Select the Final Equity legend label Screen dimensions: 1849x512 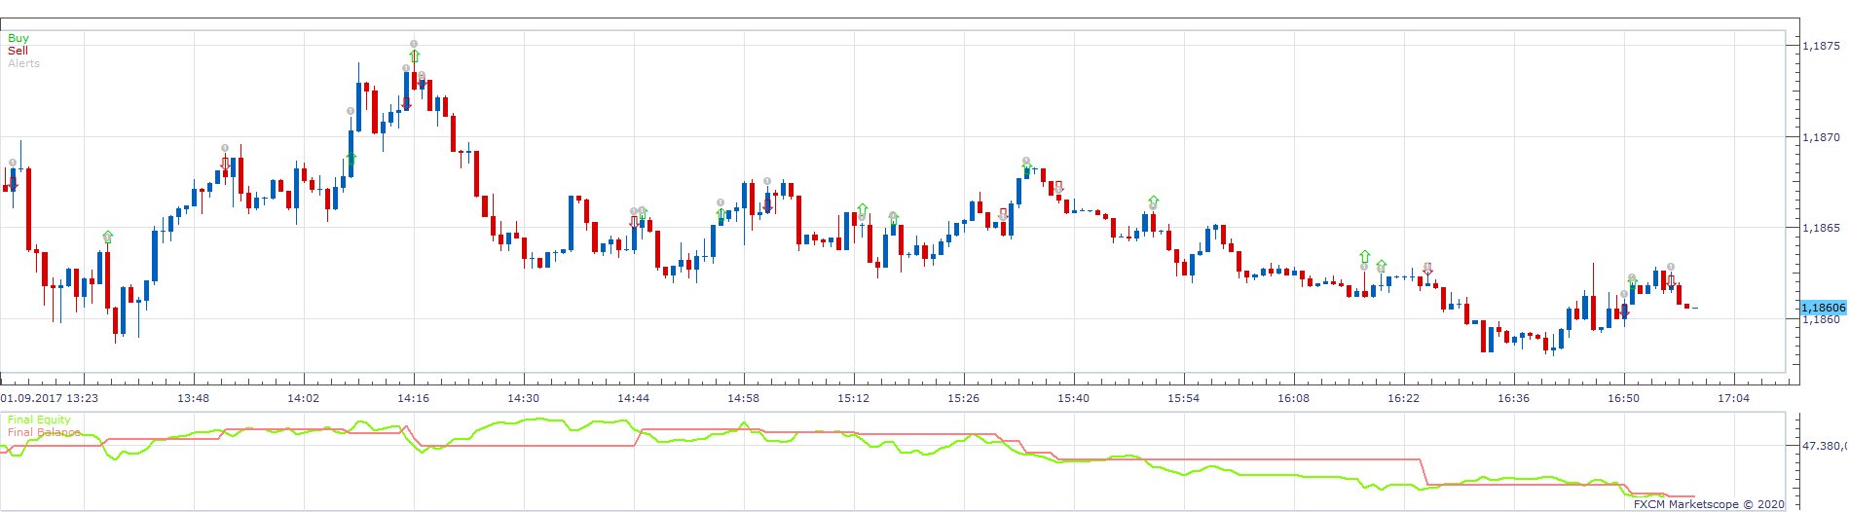(x=39, y=420)
